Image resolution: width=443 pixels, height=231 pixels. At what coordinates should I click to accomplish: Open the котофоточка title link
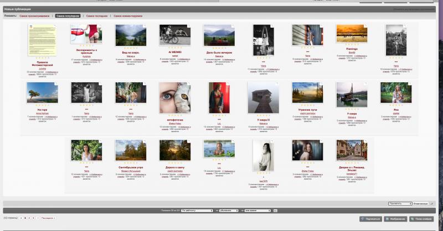coord(175,120)
